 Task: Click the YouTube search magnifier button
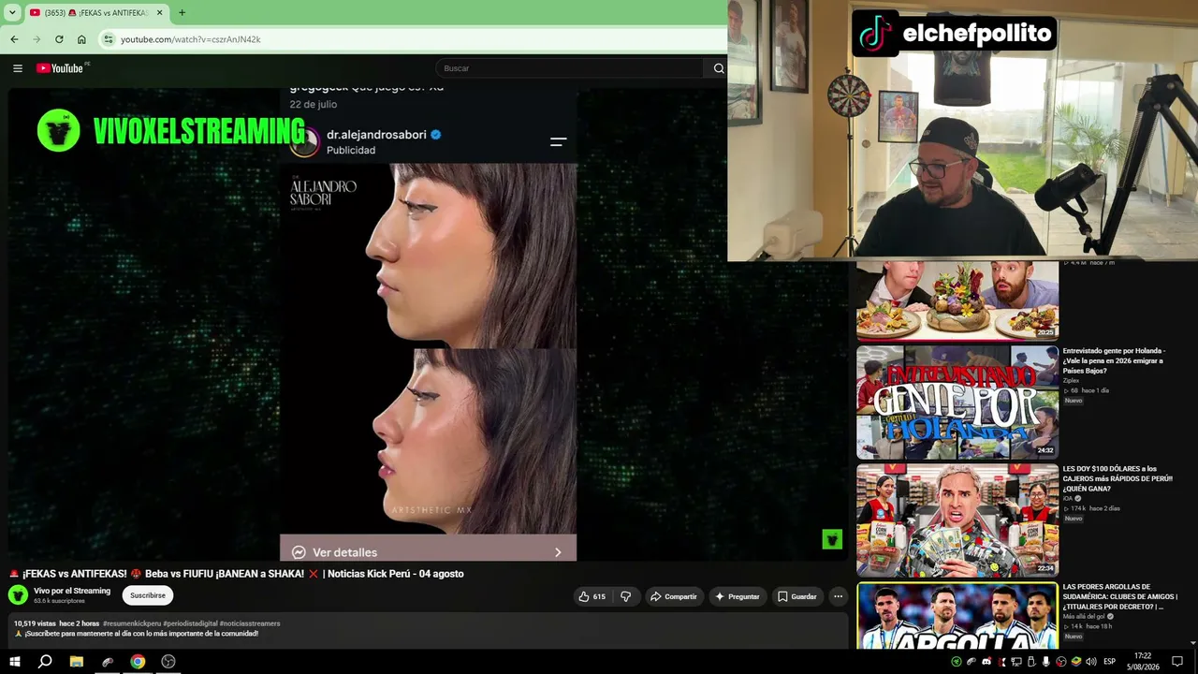(719, 68)
